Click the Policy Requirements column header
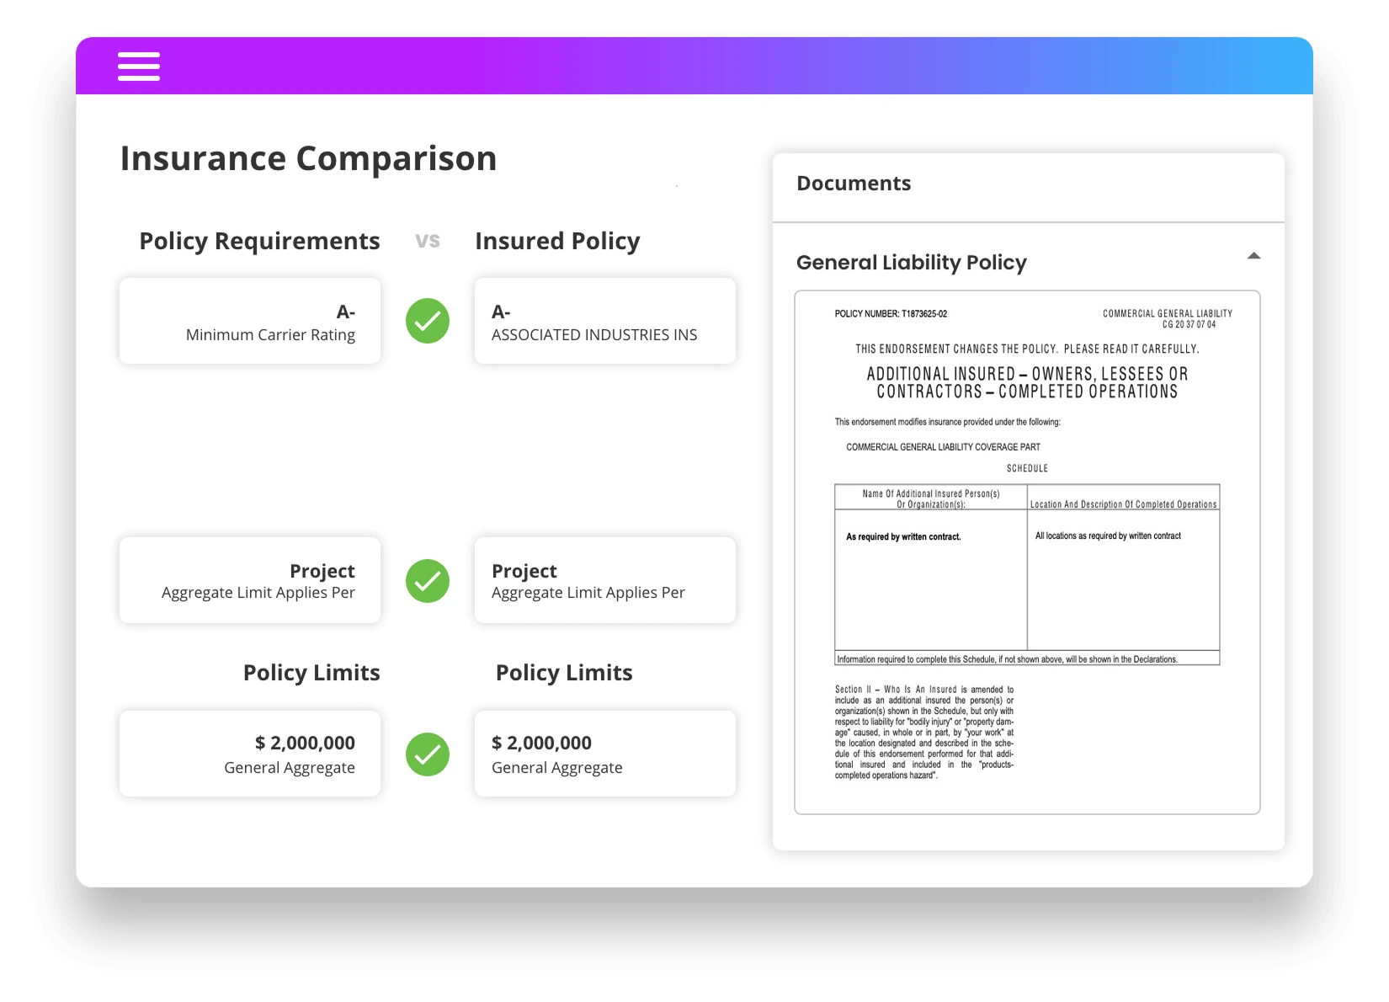The image size is (1389, 1002). 258,242
